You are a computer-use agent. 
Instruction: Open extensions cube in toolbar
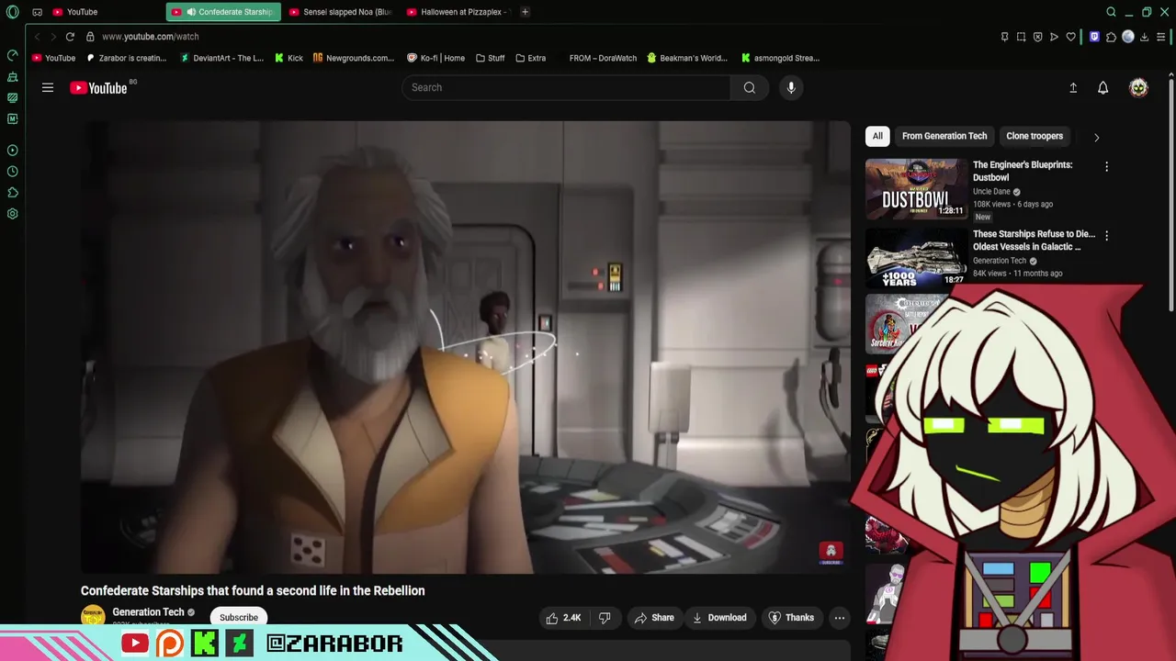pos(1112,37)
